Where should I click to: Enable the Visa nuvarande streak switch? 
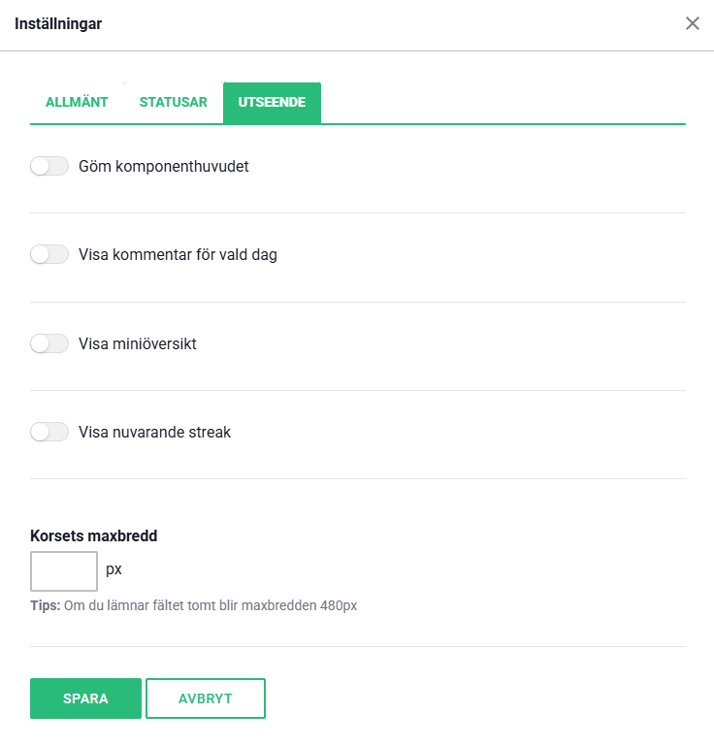(x=49, y=432)
